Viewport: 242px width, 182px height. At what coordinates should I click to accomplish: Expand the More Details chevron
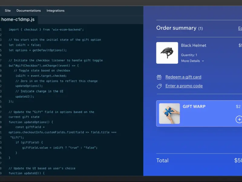coord(203,61)
